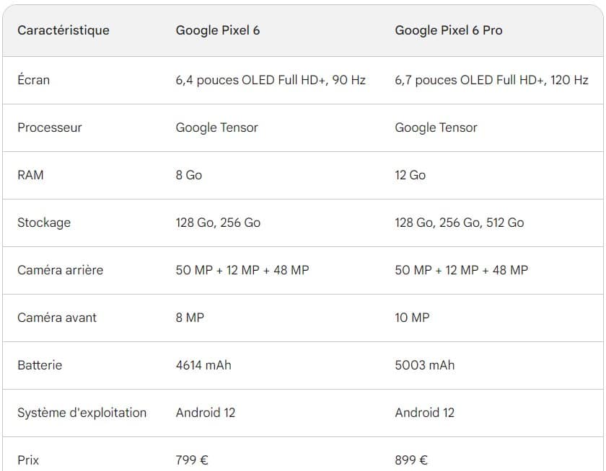Click the Batterie row label

pos(40,365)
